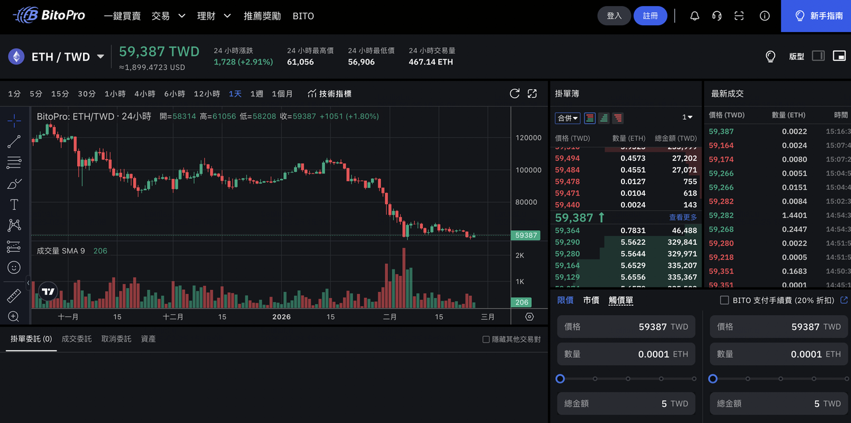Image resolution: width=851 pixels, height=423 pixels.
Task: Click 查看更多 link in order book
Action: [683, 217]
